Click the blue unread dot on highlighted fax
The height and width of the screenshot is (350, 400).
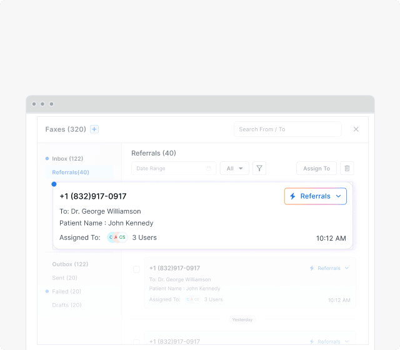[54, 184]
